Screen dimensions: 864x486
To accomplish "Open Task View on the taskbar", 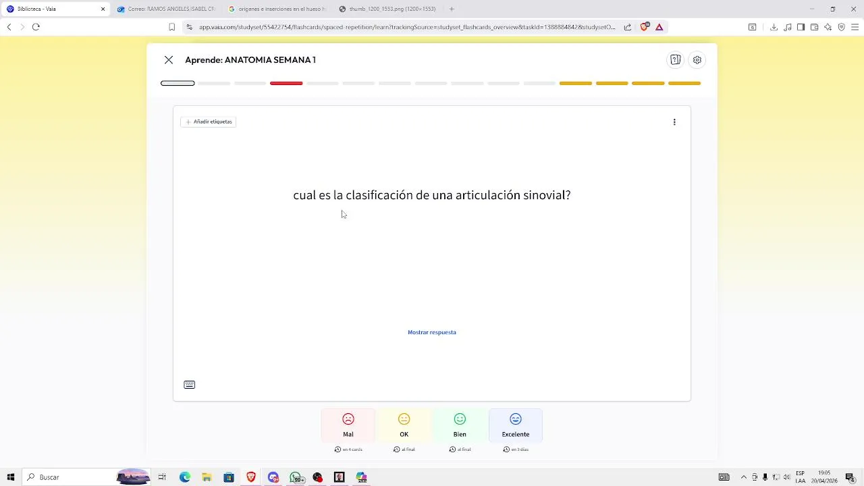I will coord(162,477).
